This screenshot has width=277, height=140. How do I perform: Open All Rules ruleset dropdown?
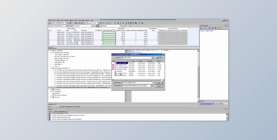[x=120, y=26]
